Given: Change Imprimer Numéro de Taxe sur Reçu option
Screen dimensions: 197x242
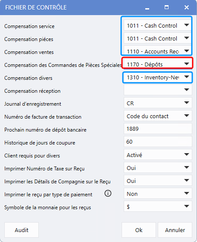Looking at the screenshot, I should click(158, 168).
